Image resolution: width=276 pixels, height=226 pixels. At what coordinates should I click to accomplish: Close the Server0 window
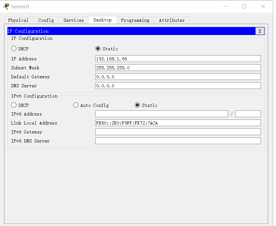point(263,6)
